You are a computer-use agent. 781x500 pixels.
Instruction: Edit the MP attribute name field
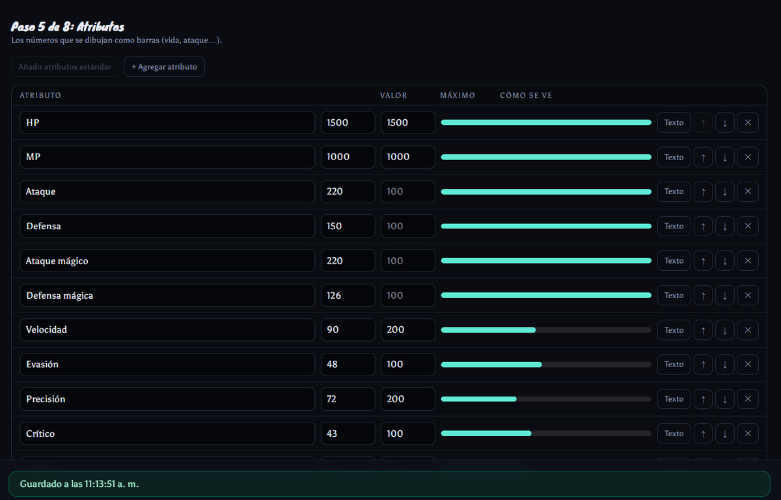167,157
